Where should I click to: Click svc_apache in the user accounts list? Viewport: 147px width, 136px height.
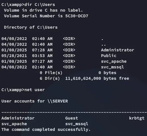coord(14,124)
